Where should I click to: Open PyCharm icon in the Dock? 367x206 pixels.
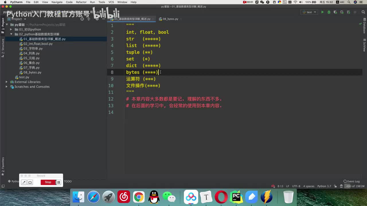point(236,197)
